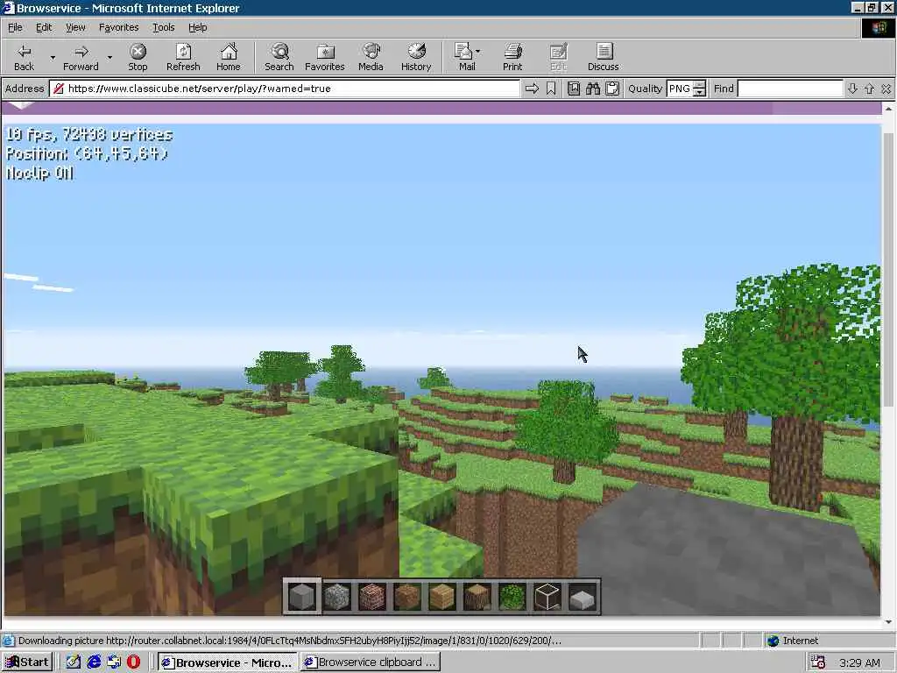897x673 pixels.
Task: Select the dirt block in hotbar
Action: [407, 596]
